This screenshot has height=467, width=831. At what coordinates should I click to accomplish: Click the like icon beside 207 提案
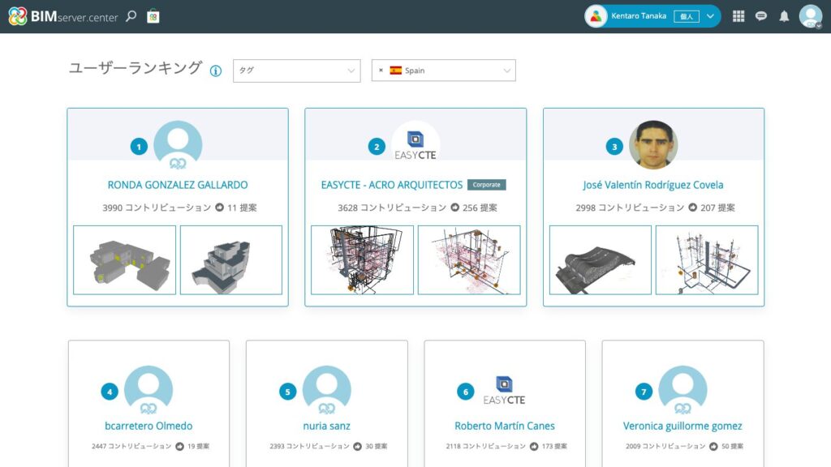pyautogui.click(x=693, y=208)
